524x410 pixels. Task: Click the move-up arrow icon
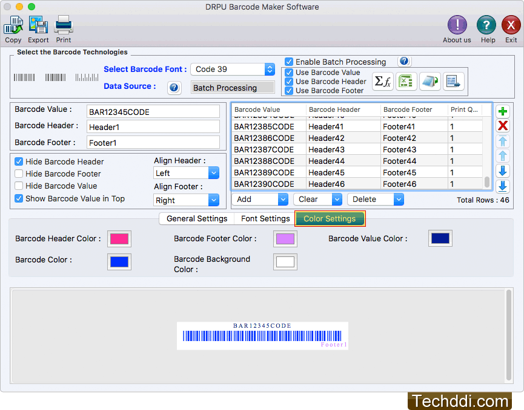(x=503, y=156)
